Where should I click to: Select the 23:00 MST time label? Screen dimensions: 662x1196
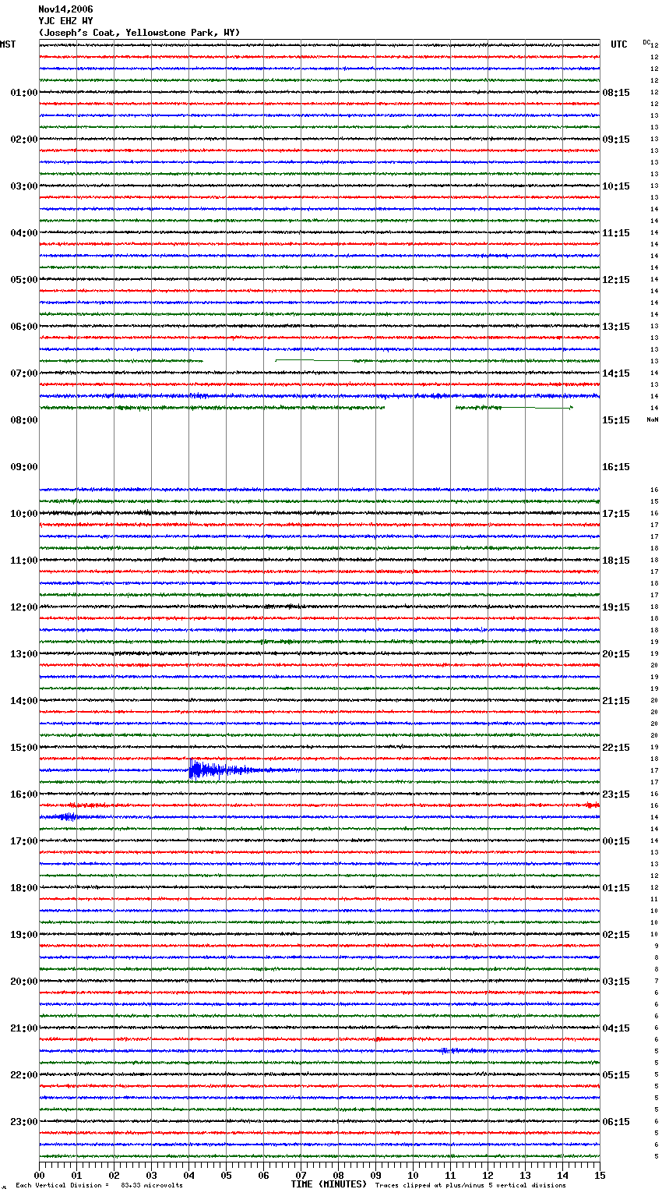click(24, 1122)
